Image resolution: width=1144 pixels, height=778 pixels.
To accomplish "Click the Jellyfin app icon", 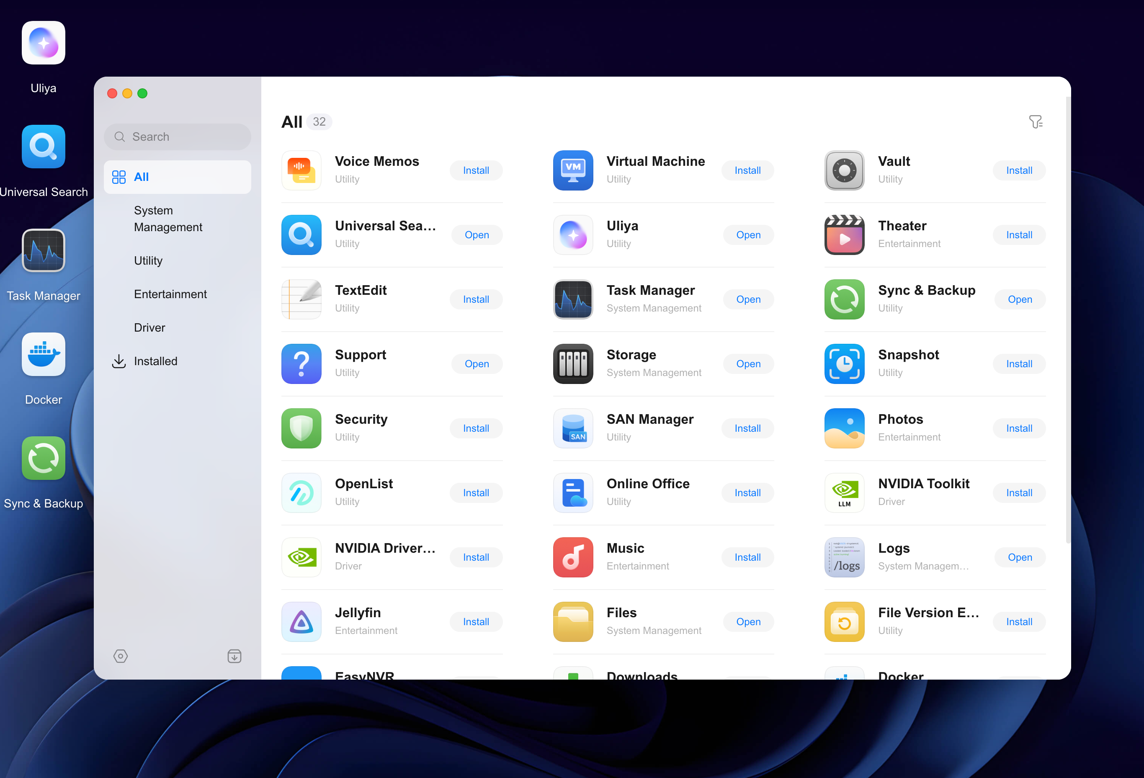I will click(x=301, y=621).
